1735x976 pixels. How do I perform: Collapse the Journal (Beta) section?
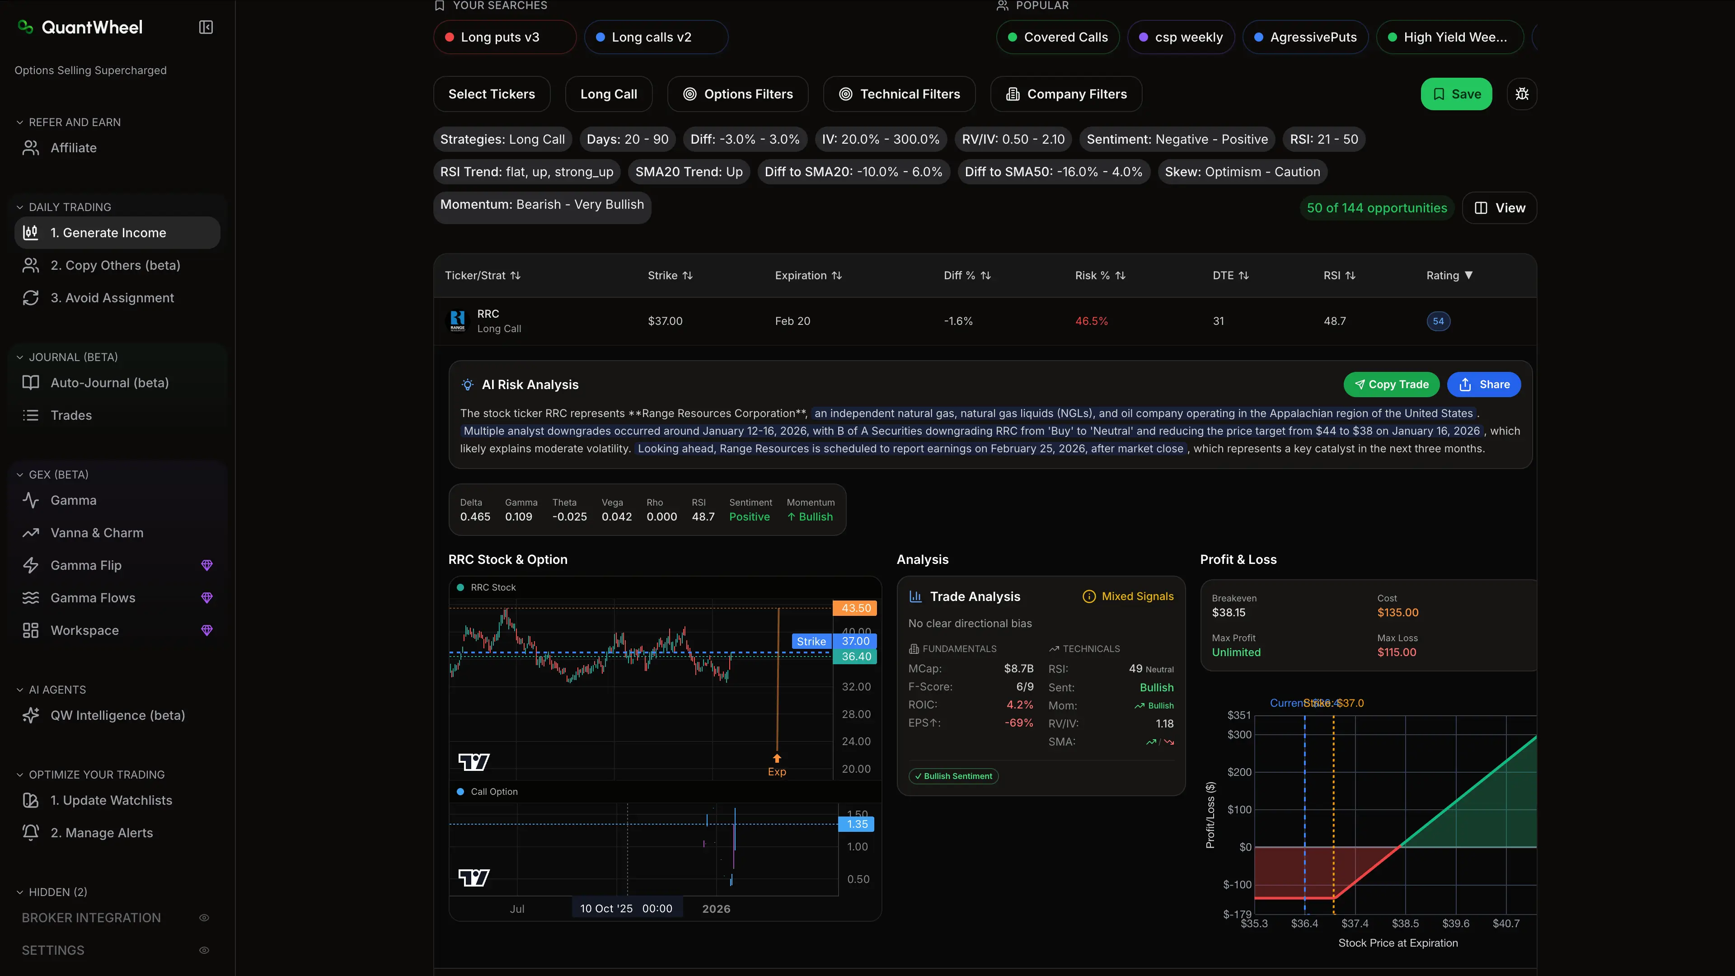[67, 357]
